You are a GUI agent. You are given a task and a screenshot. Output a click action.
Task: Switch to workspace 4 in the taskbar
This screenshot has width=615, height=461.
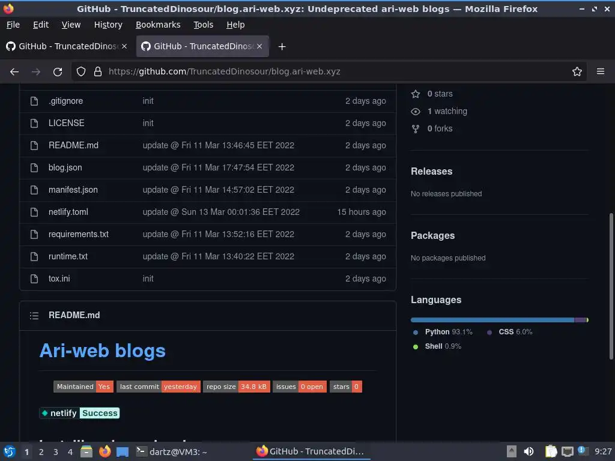point(70,452)
